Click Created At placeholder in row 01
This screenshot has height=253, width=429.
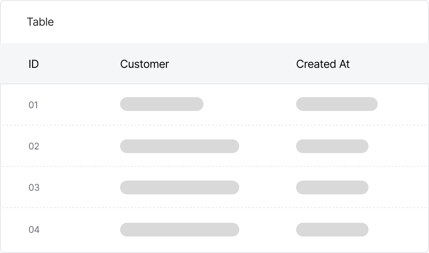[x=336, y=104]
